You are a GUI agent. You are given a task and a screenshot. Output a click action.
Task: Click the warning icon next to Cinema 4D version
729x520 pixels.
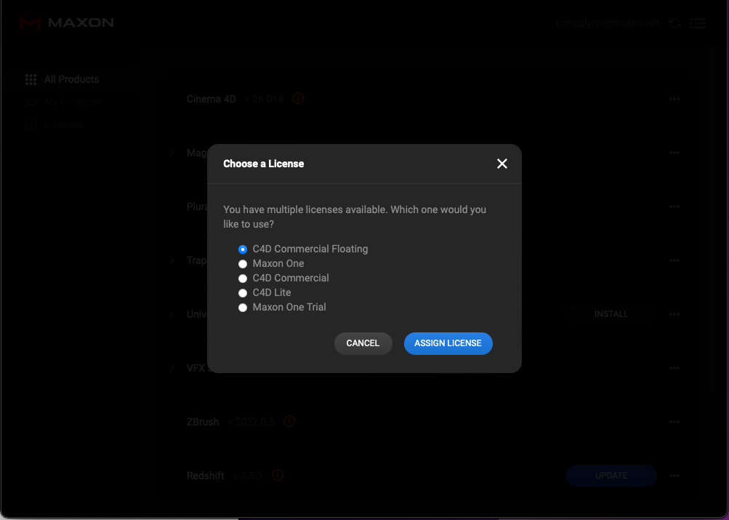[297, 98]
